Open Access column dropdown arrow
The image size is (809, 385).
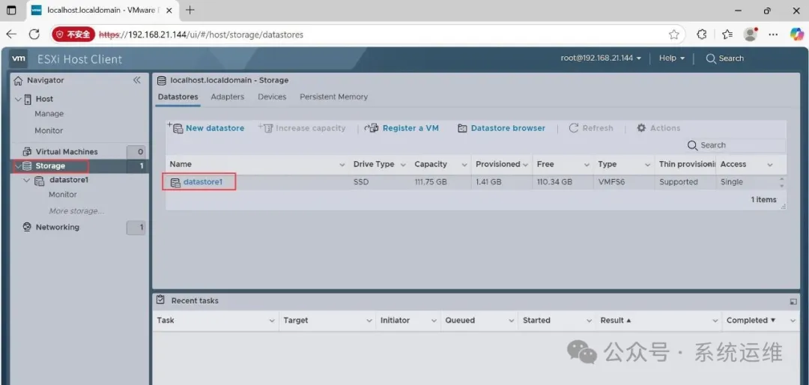pyautogui.click(x=770, y=165)
